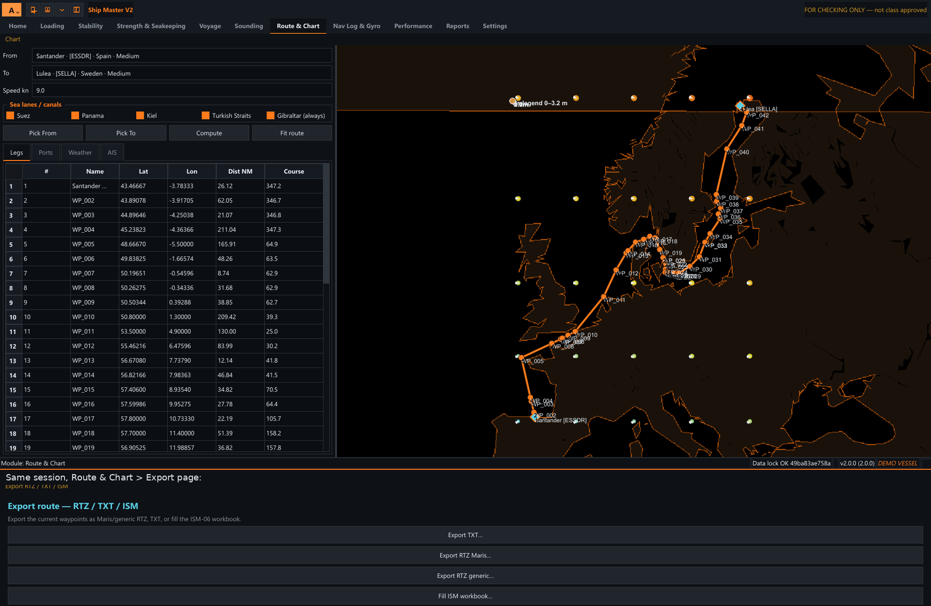This screenshot has width=931, height=606.
Task: Click the legs table vertical scrollbar
Action: point(326,224)
